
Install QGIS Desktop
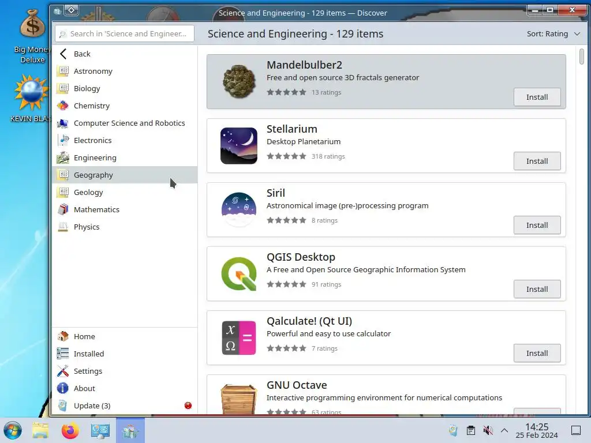click(x=537, y=290)
